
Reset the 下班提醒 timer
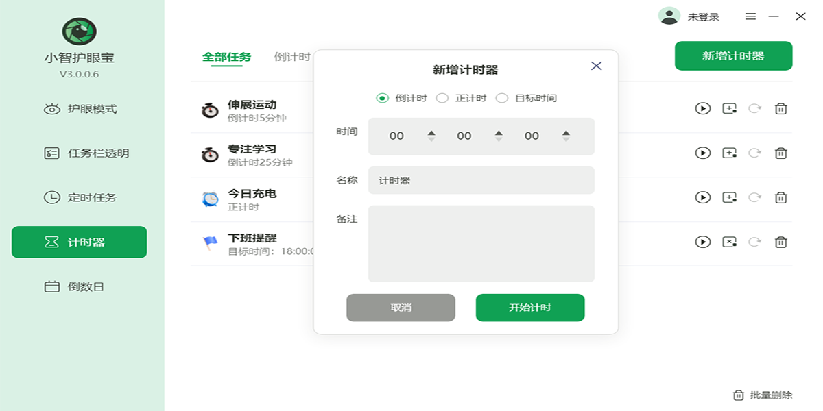coord(755,242)
